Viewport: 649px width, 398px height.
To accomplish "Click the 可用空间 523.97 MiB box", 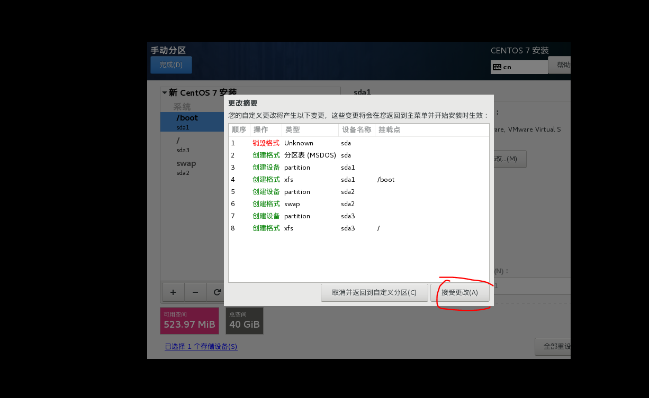I will pyautogui.click(x=190, y=321).
